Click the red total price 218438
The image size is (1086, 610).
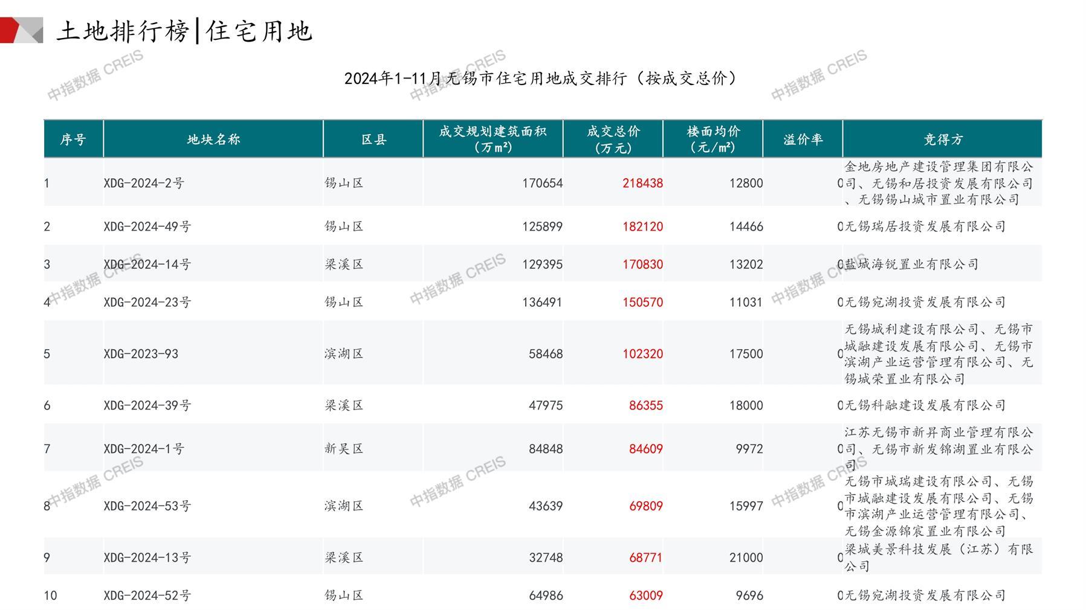[642, 183]
